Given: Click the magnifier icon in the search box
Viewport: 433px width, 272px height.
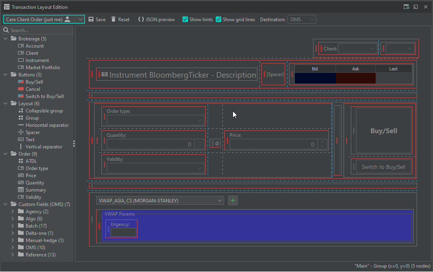Looking at the screenshot, I should point(7,30).
